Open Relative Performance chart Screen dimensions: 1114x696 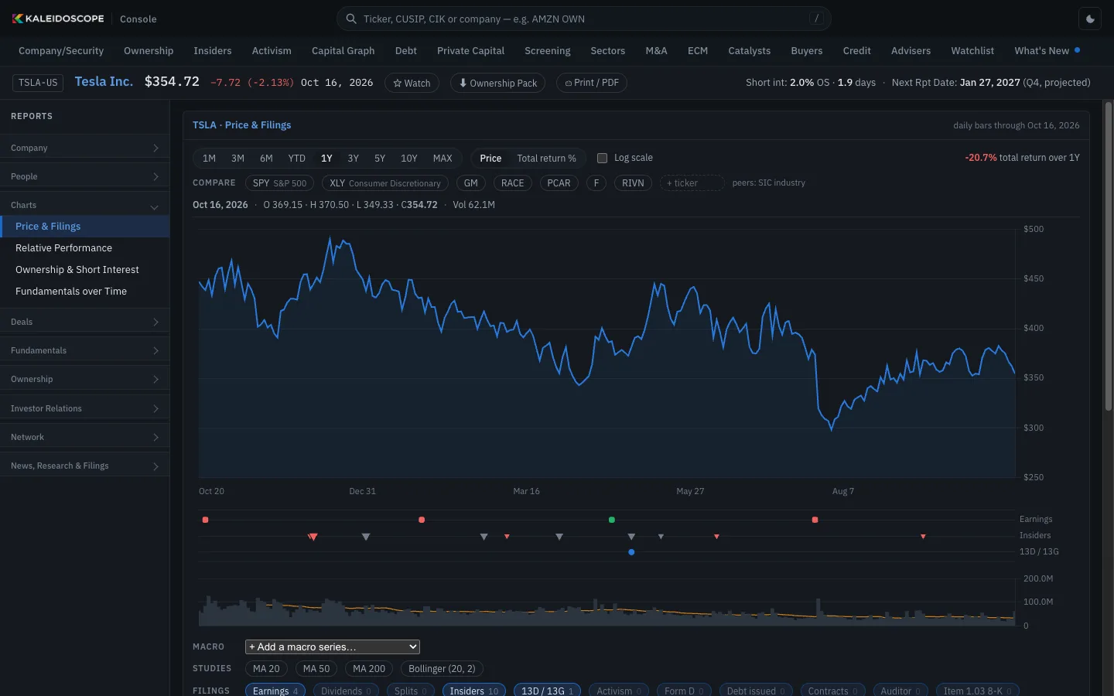point(85,248)
